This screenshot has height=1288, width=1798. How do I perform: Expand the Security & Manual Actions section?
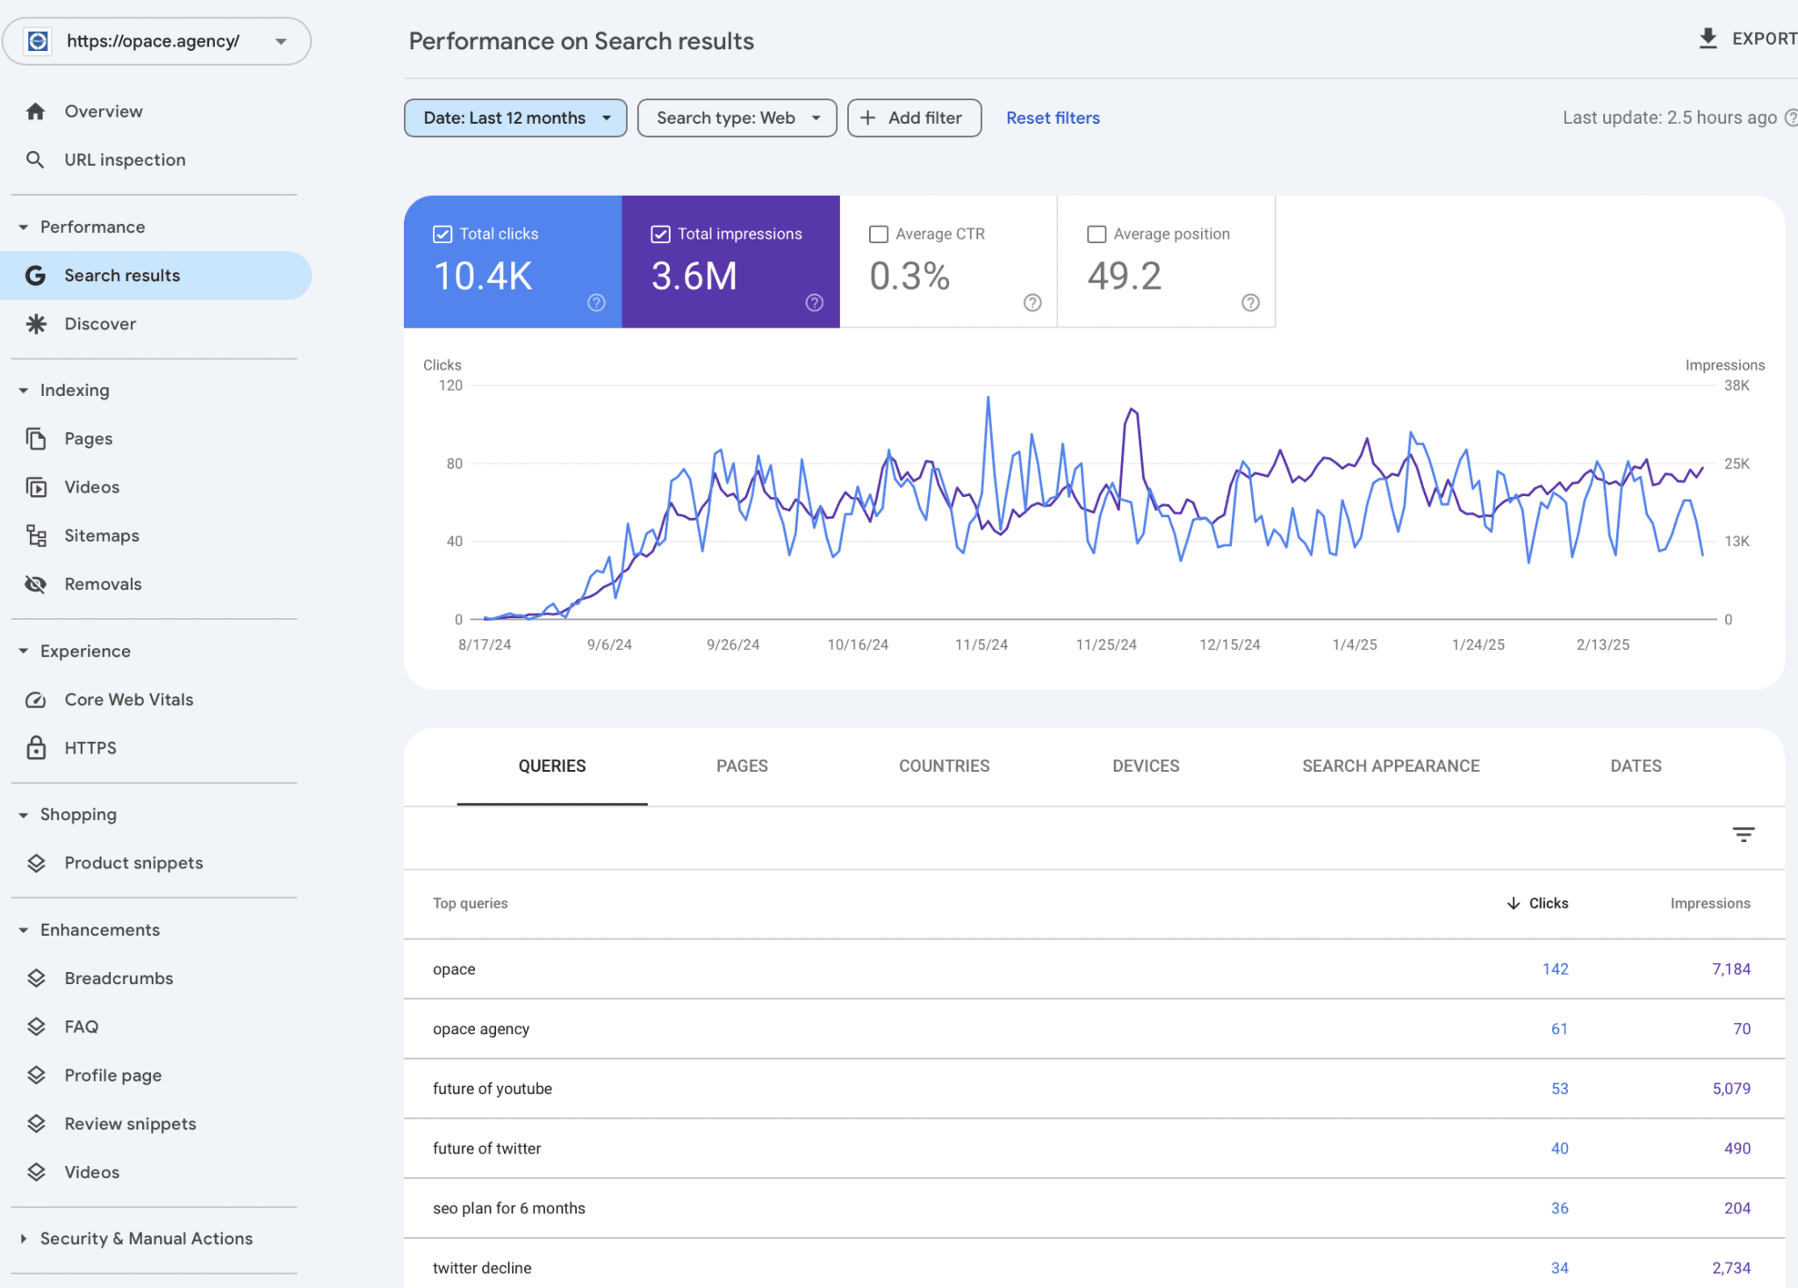point(146,1238)
